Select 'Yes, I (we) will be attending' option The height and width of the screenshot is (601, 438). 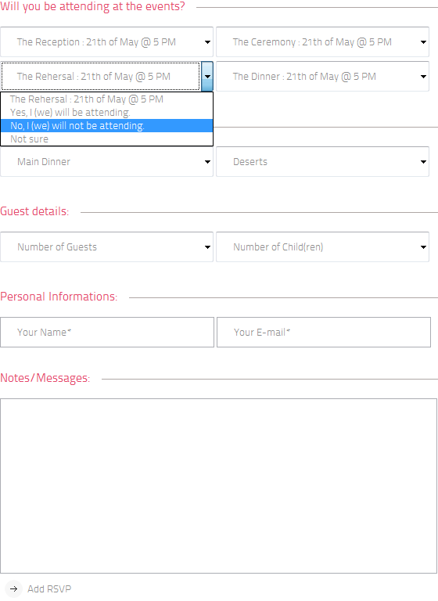pos(106,113)
